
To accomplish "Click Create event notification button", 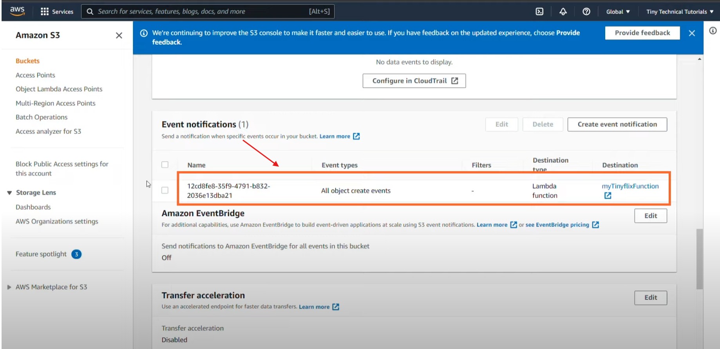I will (x=617, y=124).
